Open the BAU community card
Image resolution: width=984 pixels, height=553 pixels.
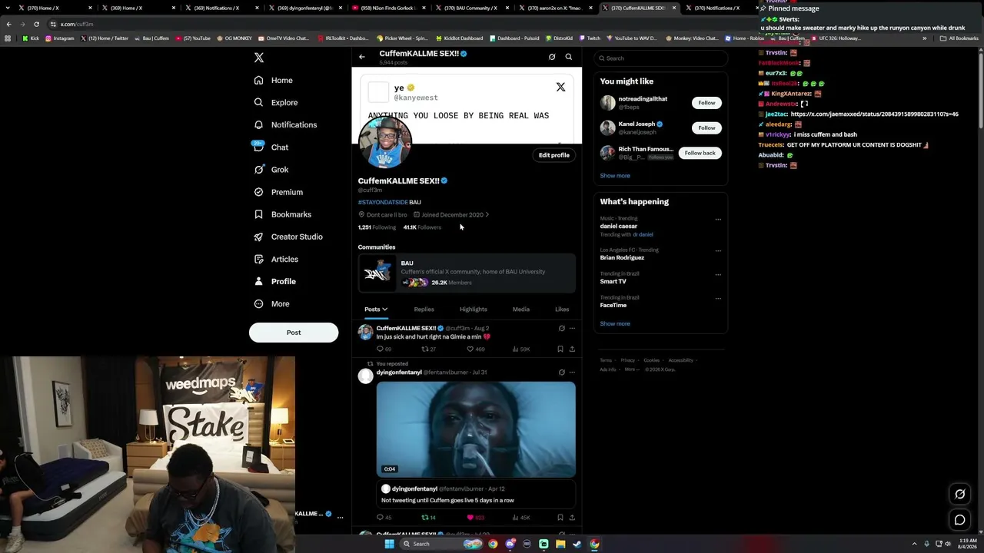coord(467,273)
